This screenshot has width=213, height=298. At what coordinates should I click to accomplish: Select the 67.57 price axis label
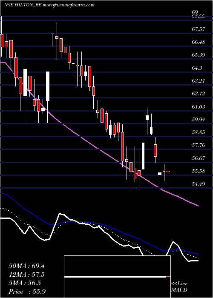click(199, 29)
